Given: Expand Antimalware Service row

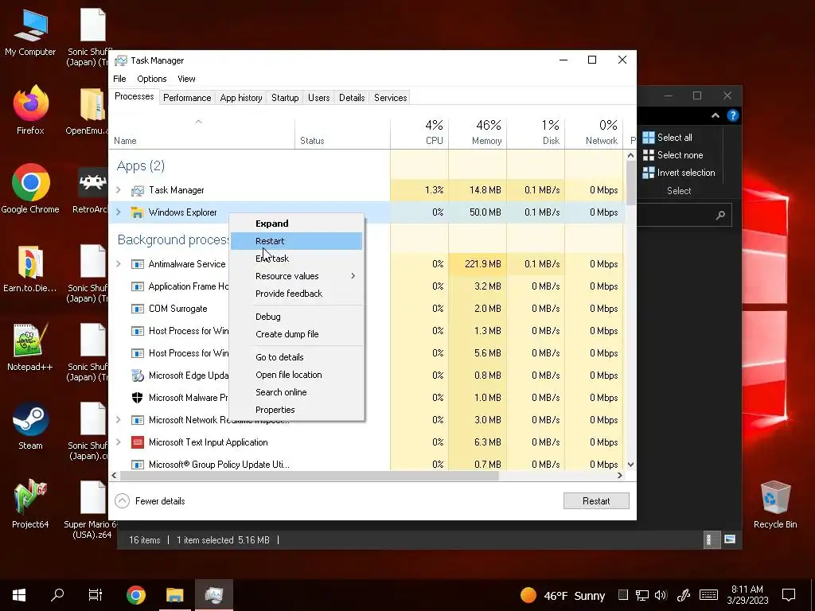Looking at the screenshot, I should pyautogui.click(x=119, y=264).
